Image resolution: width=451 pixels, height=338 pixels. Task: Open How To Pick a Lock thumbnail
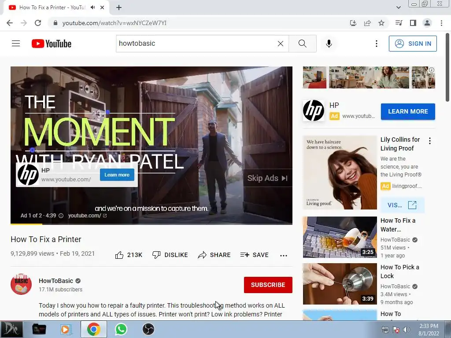(340, 284)
